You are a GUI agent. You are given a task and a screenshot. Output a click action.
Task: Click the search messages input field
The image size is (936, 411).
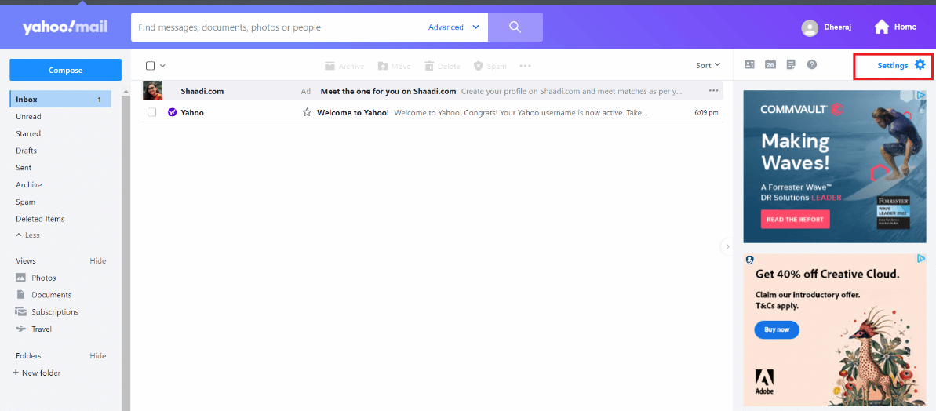coord(278,27)
